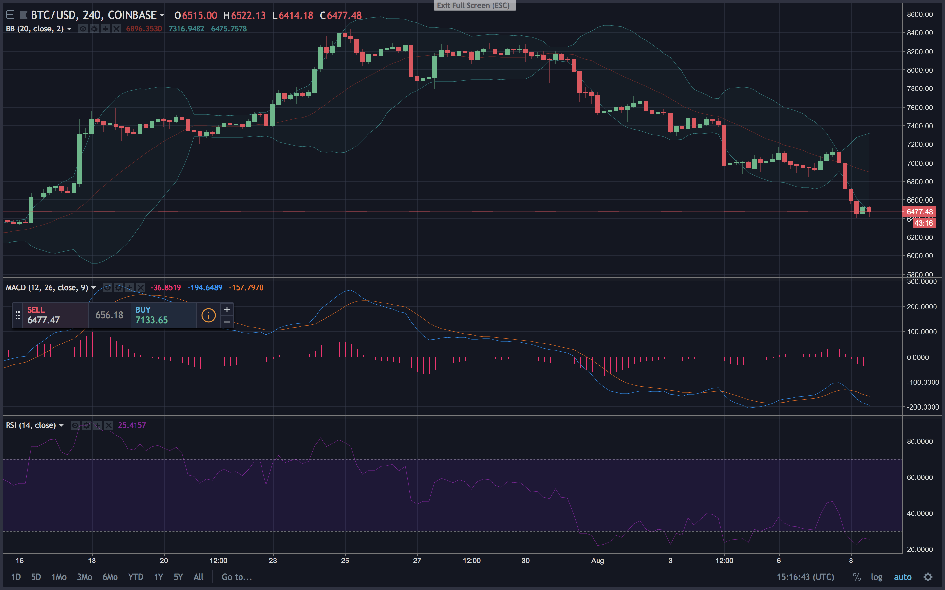Toggle RSI indicator visibility eye

tap(75, 425)
